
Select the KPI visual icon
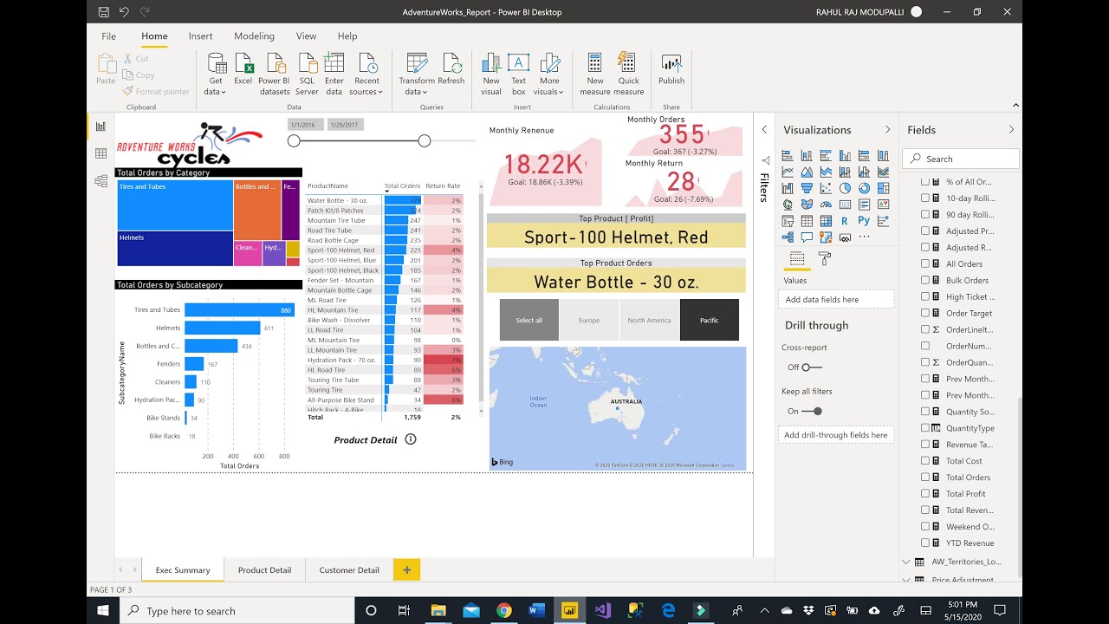click(x=883, y=205)
